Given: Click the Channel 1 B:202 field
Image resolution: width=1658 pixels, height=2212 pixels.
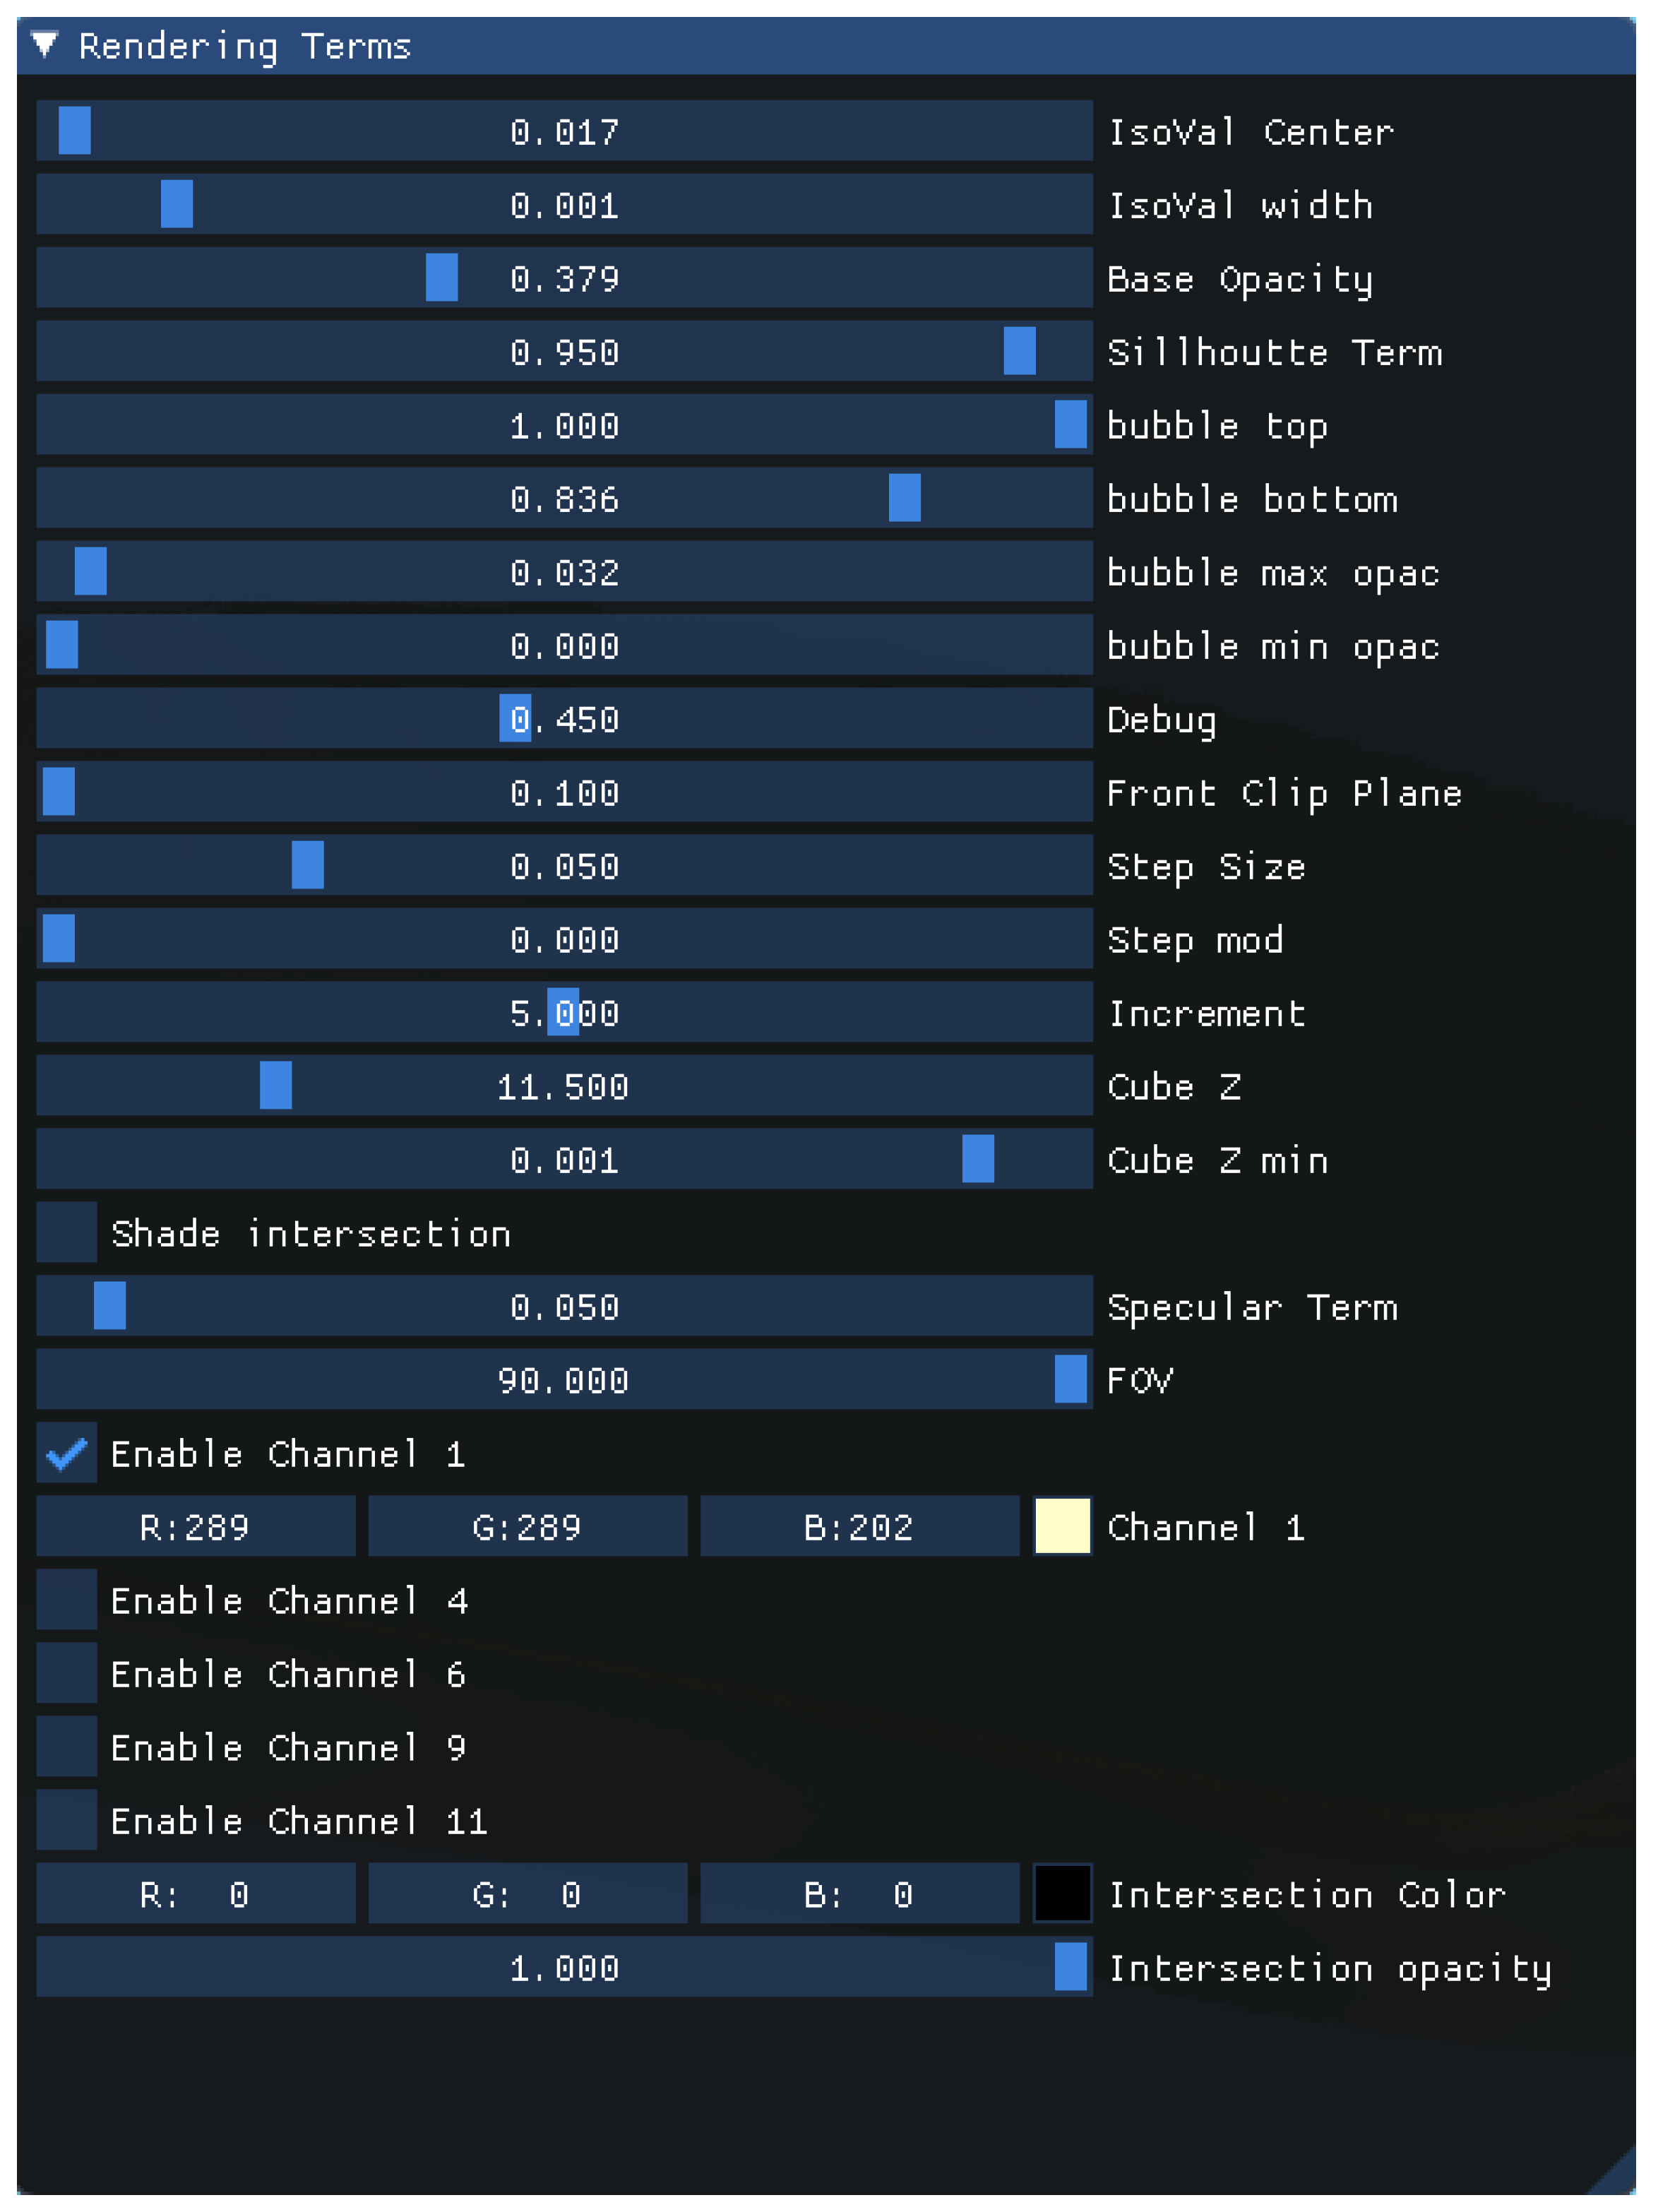Looking at the screenshot, I should 860,1526.
